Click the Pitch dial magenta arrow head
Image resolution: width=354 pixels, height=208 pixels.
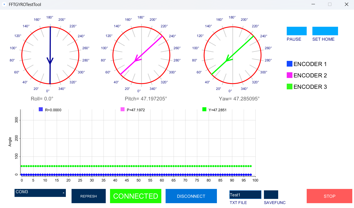coord(137,58)
